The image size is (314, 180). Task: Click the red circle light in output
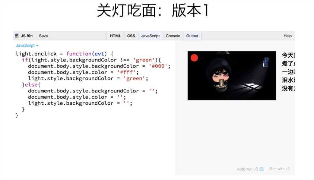(194, 58)
